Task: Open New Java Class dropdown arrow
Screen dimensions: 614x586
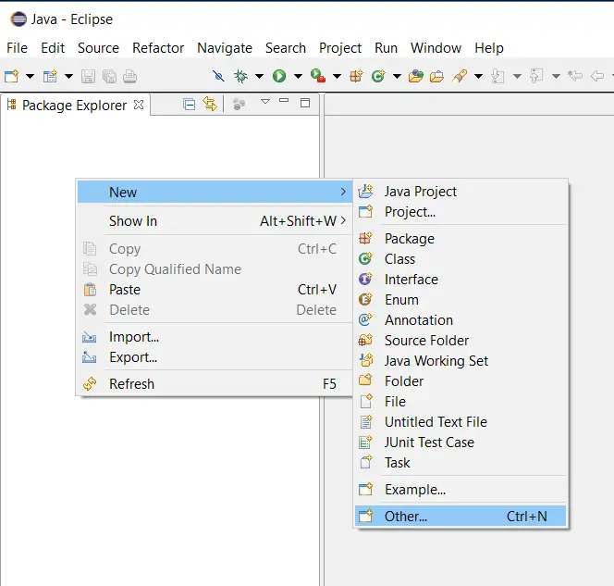Action: coord(397,76)
